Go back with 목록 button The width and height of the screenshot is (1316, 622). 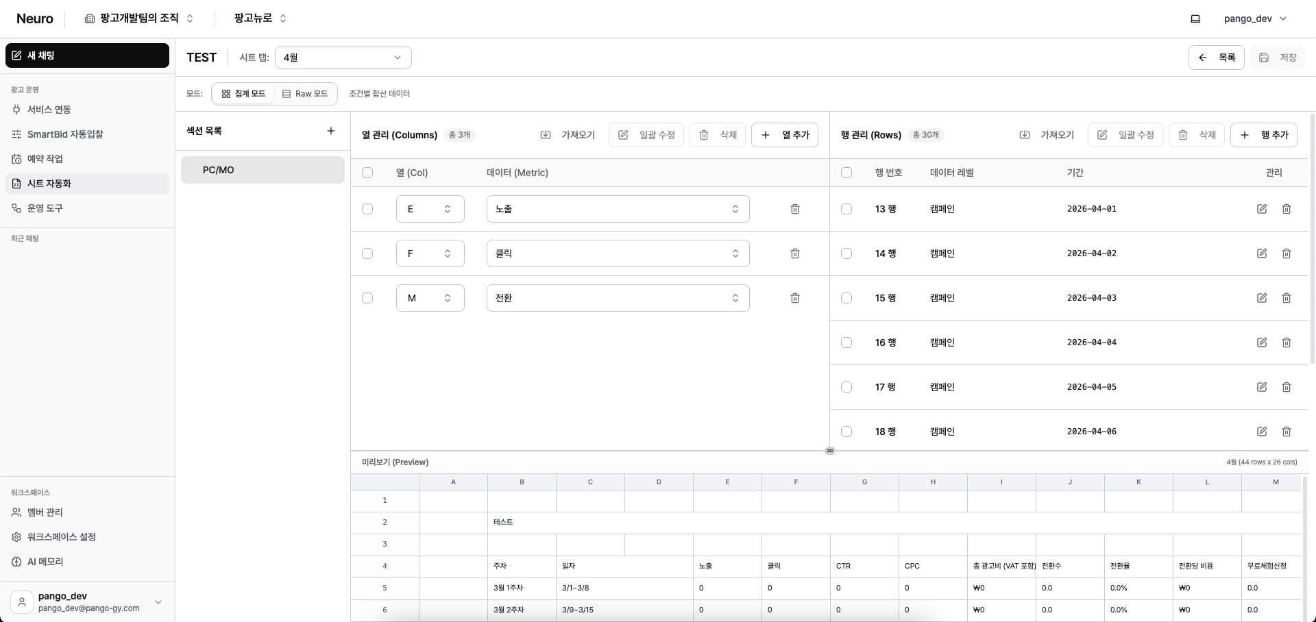[1217, 58]
